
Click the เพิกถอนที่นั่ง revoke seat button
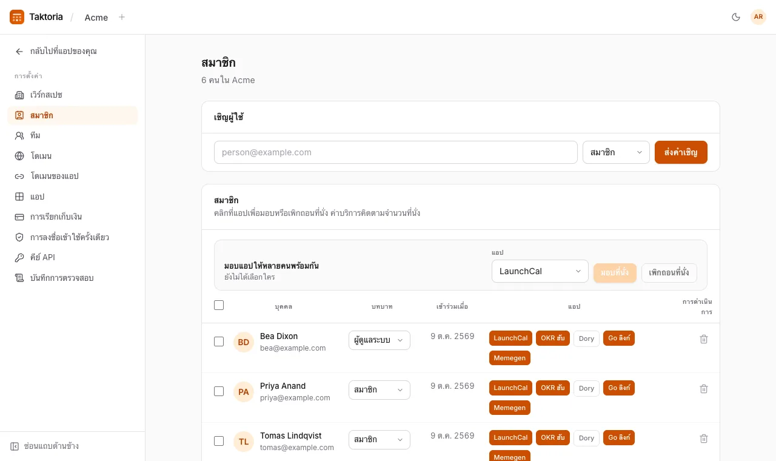[x=669, y=273]
